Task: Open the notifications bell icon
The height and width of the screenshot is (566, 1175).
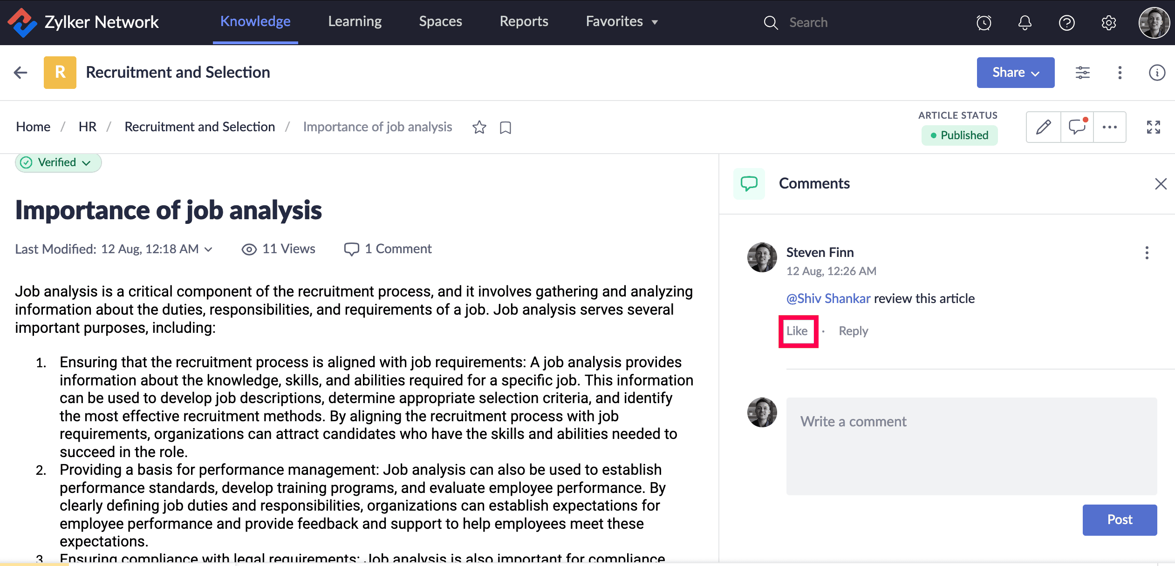Action: click(x=1025, y=22)
